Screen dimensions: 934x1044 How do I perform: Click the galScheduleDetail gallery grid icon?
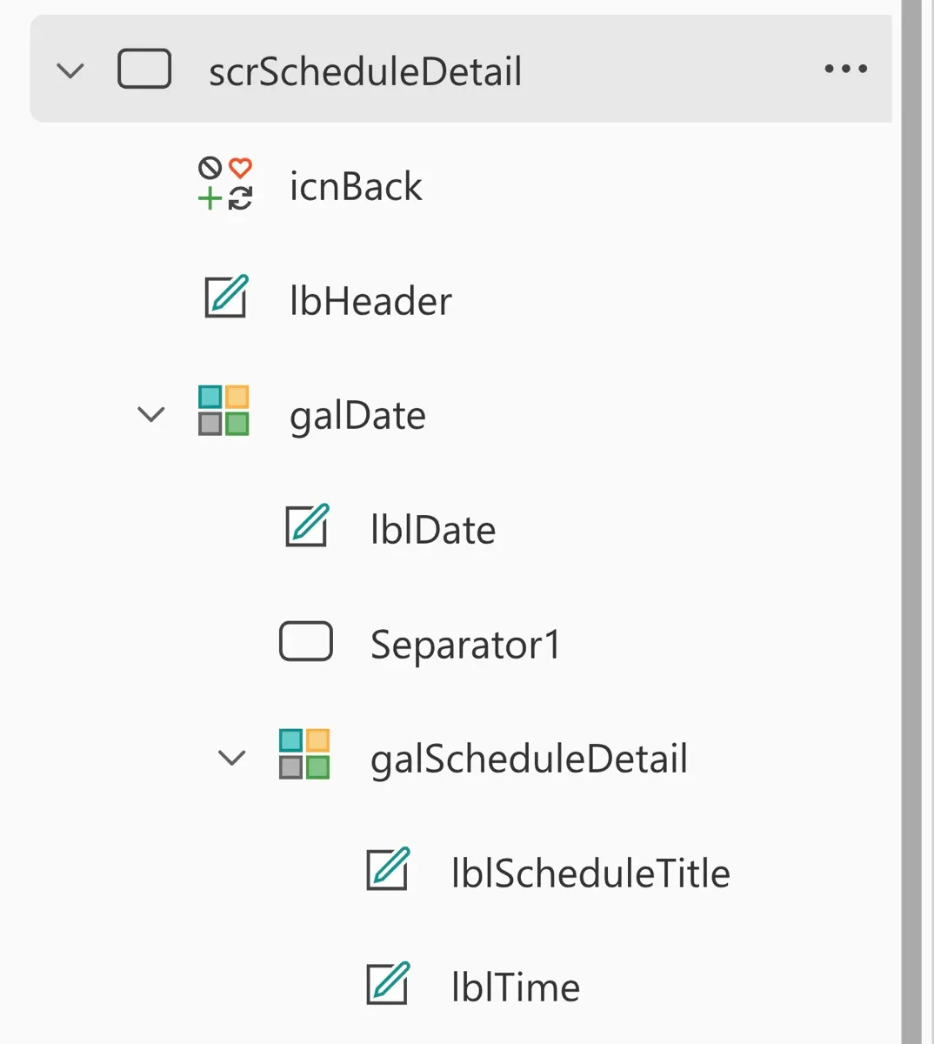click(304, 754)
